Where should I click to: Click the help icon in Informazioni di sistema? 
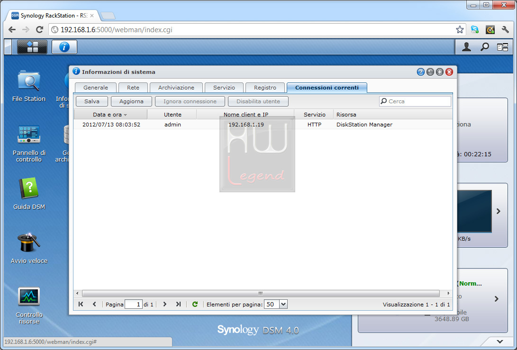pos(420,72)
